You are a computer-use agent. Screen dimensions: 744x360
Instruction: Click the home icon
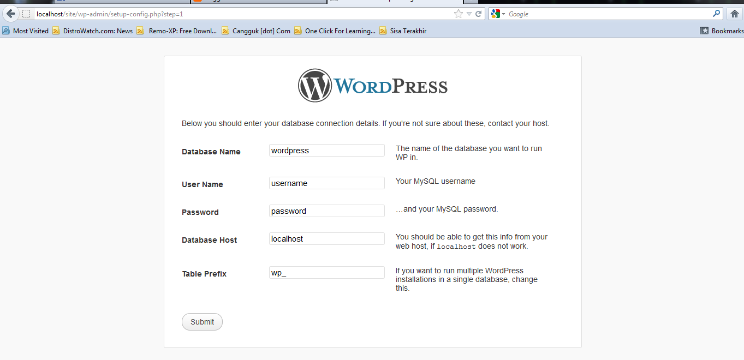click(x=735, y=14)
